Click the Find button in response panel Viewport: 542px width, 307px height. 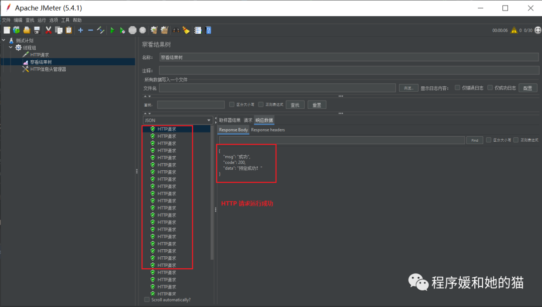(x=475, y=140)
